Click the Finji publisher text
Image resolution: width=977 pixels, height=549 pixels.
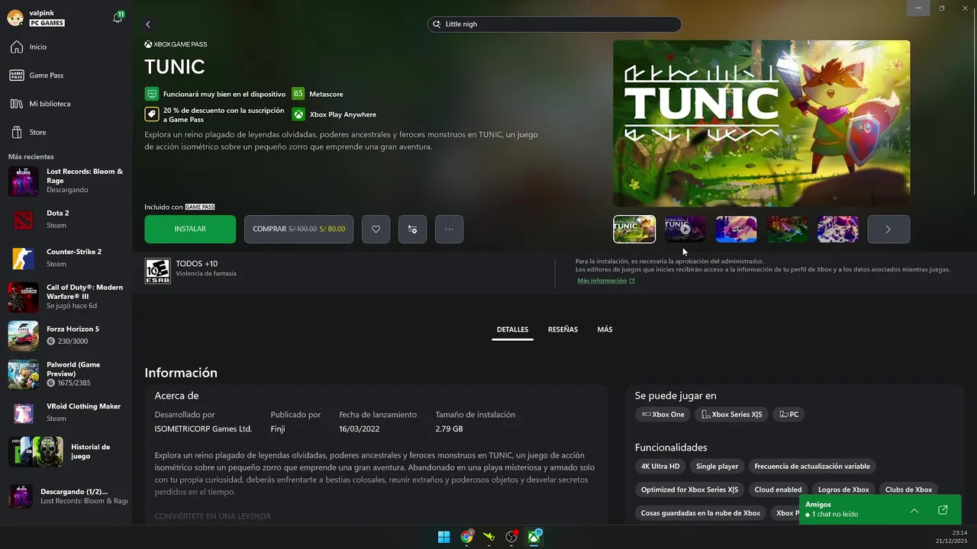[x=278, y=429]
